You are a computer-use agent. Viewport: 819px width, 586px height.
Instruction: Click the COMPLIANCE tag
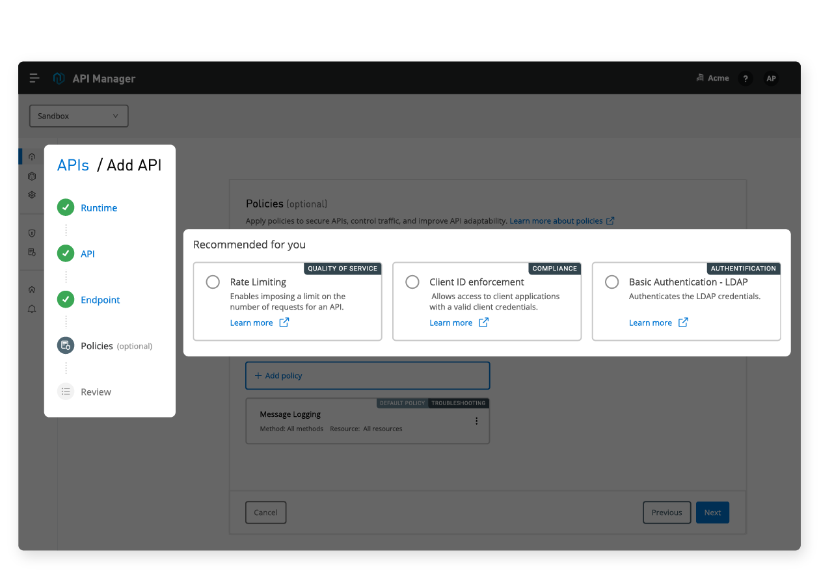(555, 269)
